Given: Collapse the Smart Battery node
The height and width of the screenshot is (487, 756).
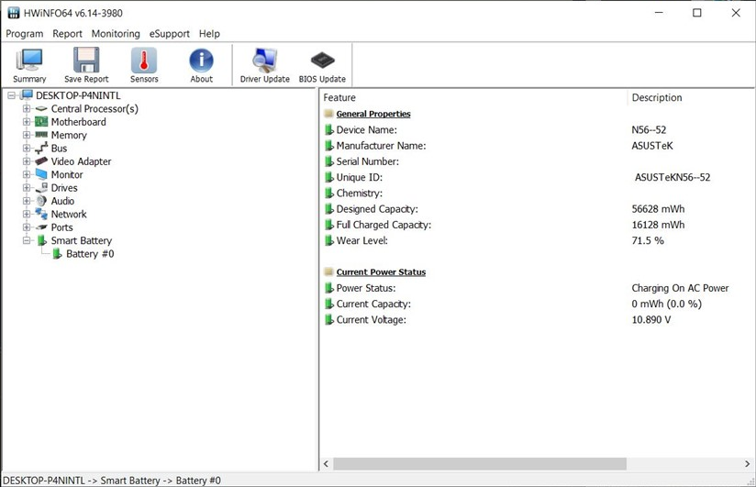Looking at the screenshot, I should (x=27, y=240).
